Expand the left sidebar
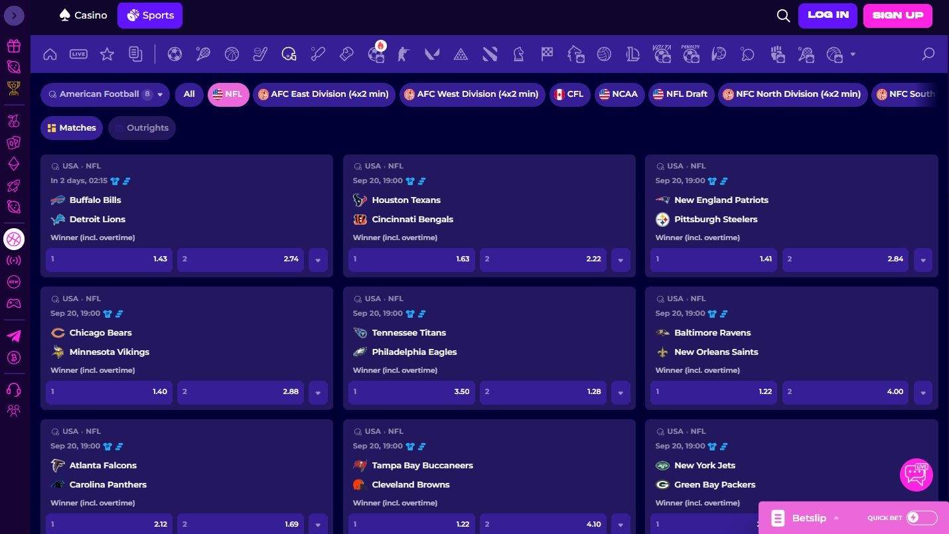The height and width of the screenshot is (534, 949). tap(14, 15)
